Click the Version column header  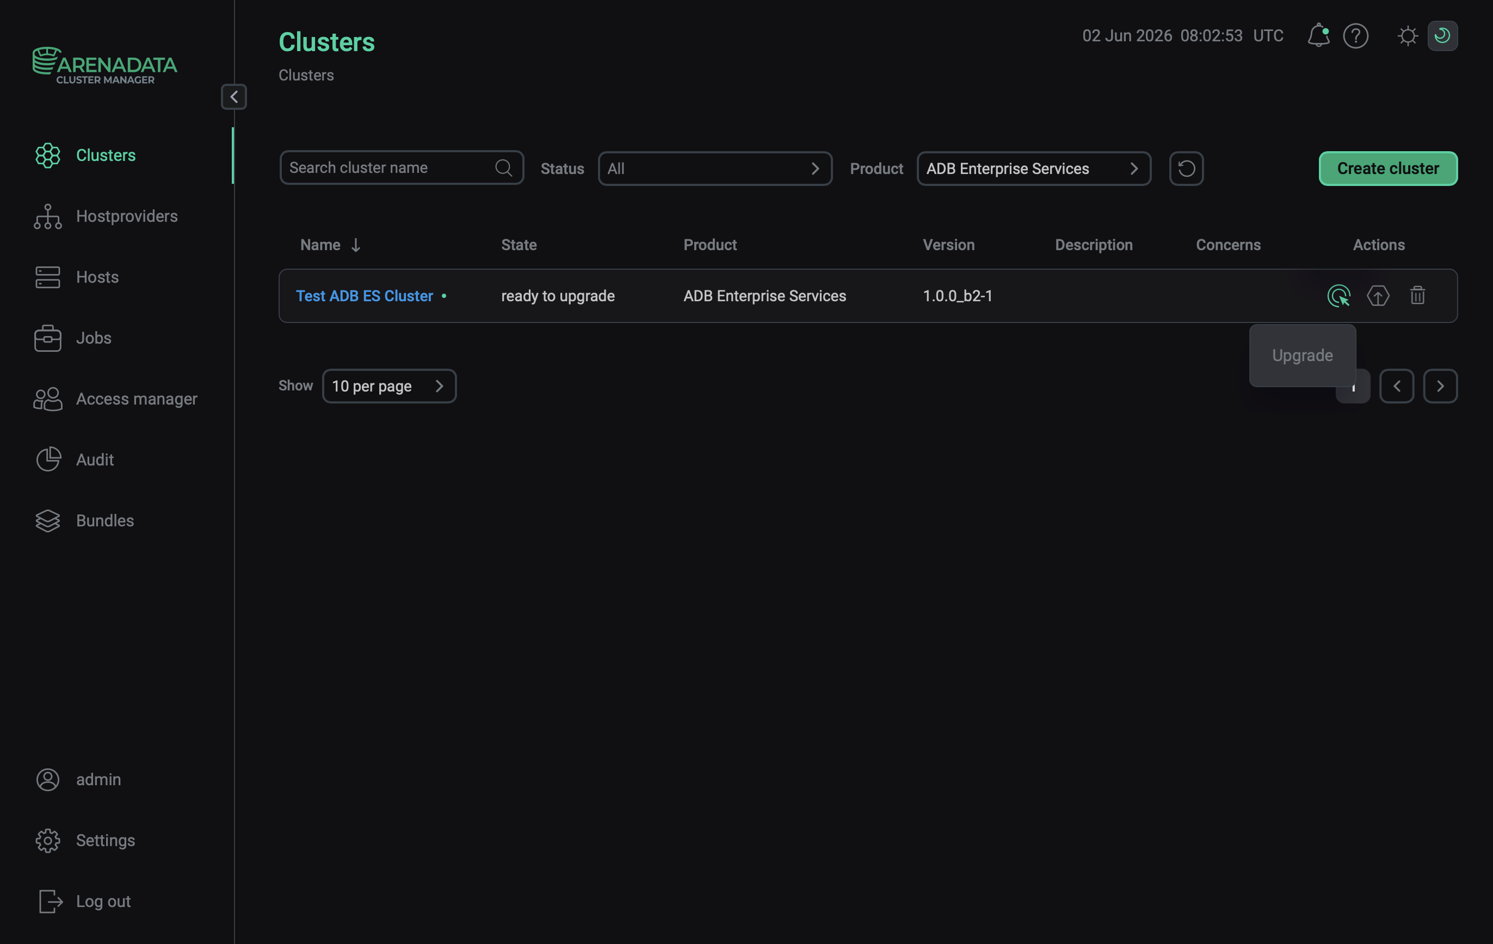(x=948, y=245)
